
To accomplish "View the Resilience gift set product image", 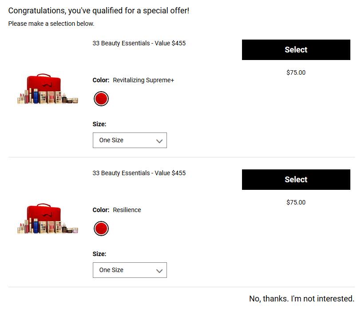I will [x=48, y=219].
